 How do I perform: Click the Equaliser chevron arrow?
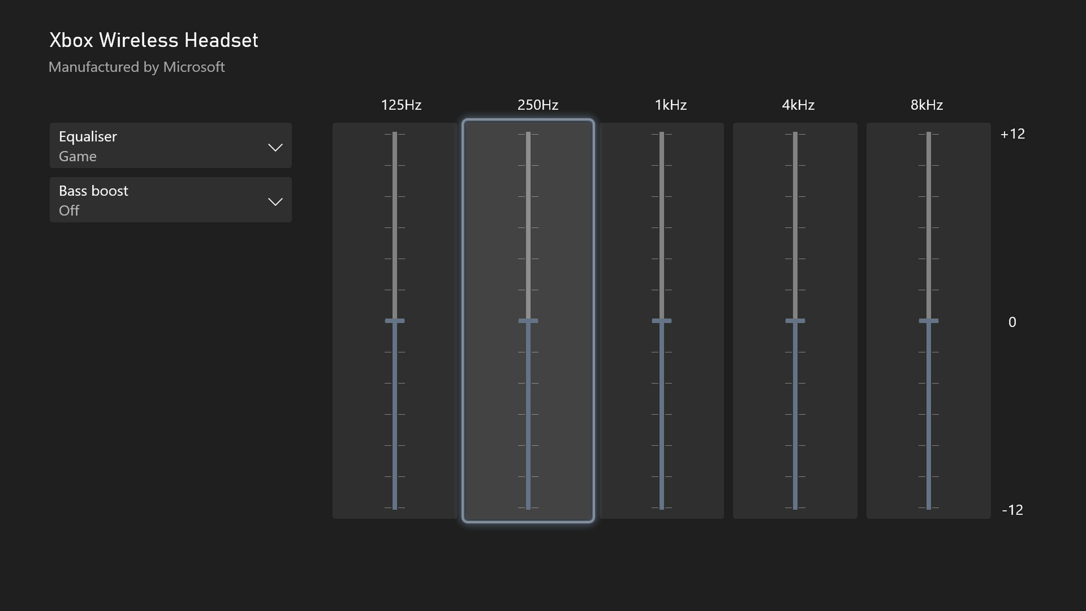click(x=275, y=147)
